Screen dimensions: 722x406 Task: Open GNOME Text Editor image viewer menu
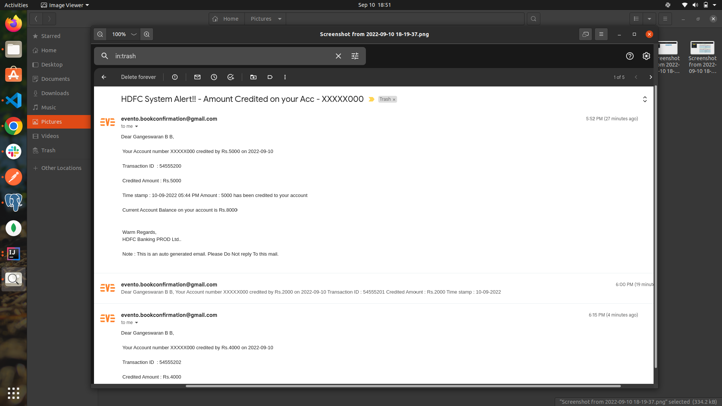click(x=65, y=5)
